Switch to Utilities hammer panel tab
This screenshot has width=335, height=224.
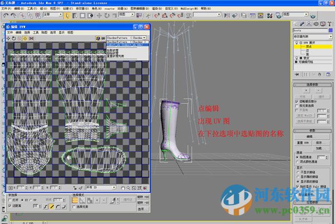pos(329,24)
